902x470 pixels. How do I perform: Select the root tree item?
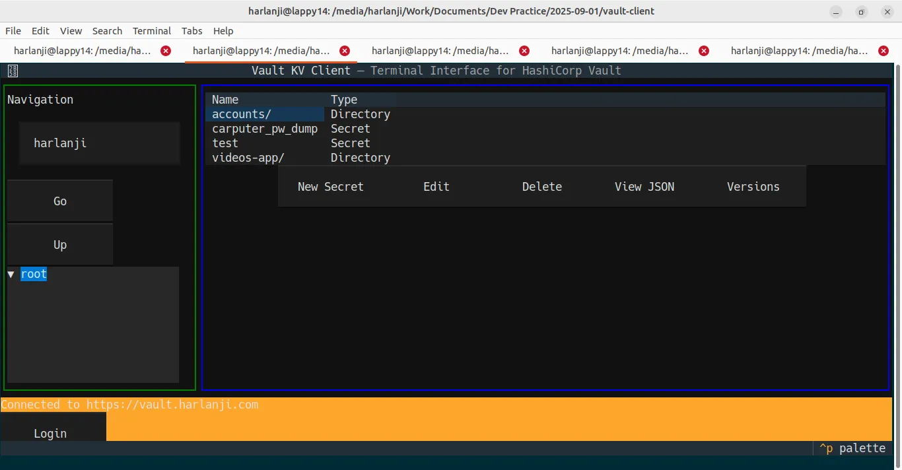pos(34,274)
